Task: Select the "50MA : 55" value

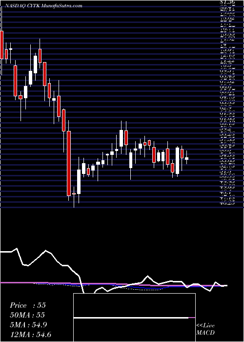Action: pos(27,315)
